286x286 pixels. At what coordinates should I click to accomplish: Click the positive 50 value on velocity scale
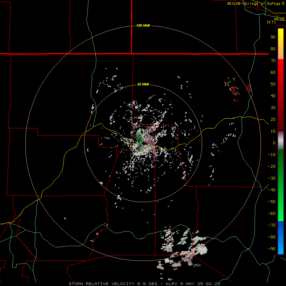(x=273, y=84)
